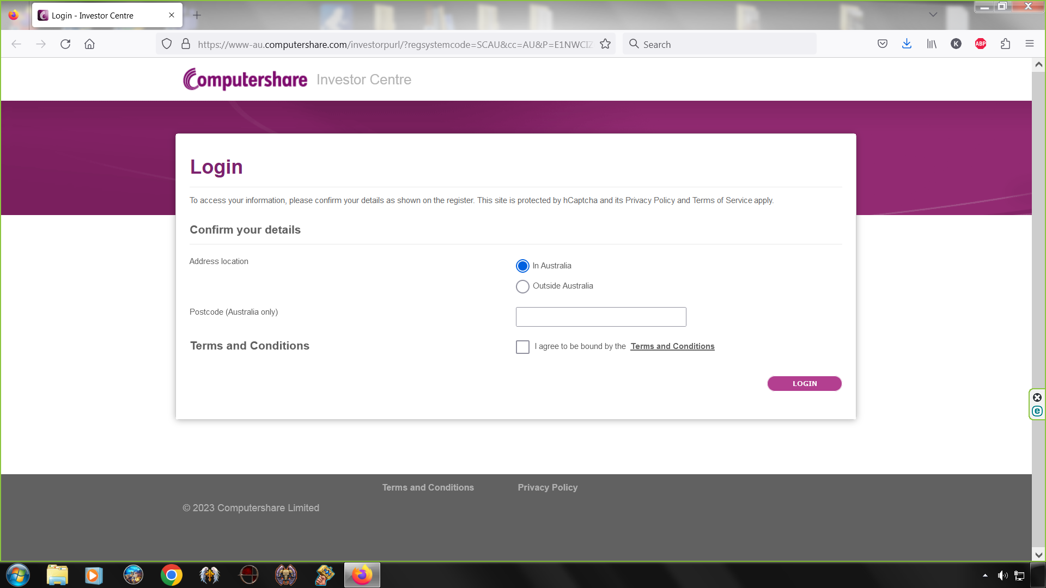The image size is (1046, 588).
Task: Select the In Australia radio button
Action: pos(522,266)
